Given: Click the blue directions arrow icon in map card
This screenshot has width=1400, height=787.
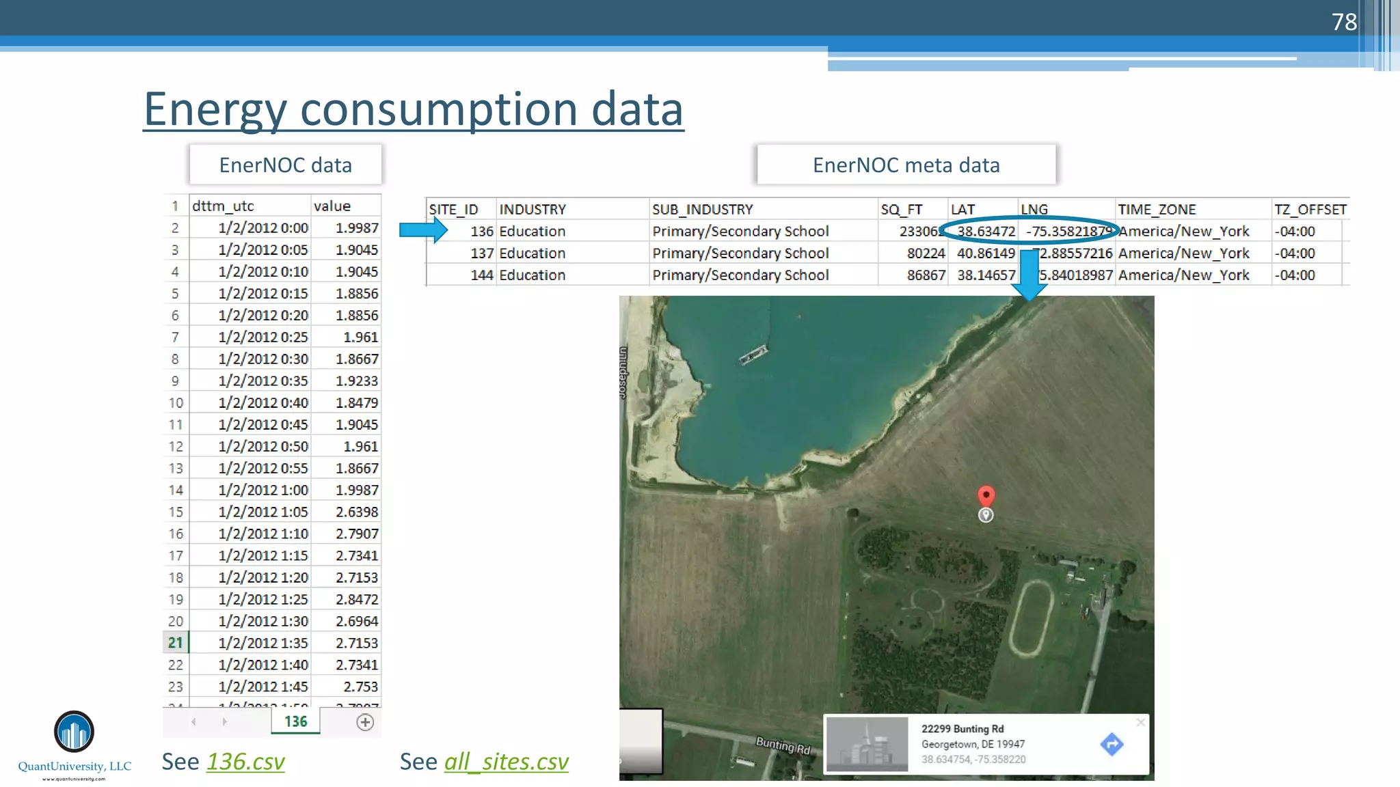Looking at the screenshot, I should 1112,744.
